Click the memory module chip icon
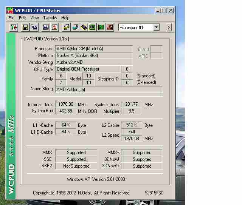The width and height of the screenshot is (242, 205). (x=84, y=27)
